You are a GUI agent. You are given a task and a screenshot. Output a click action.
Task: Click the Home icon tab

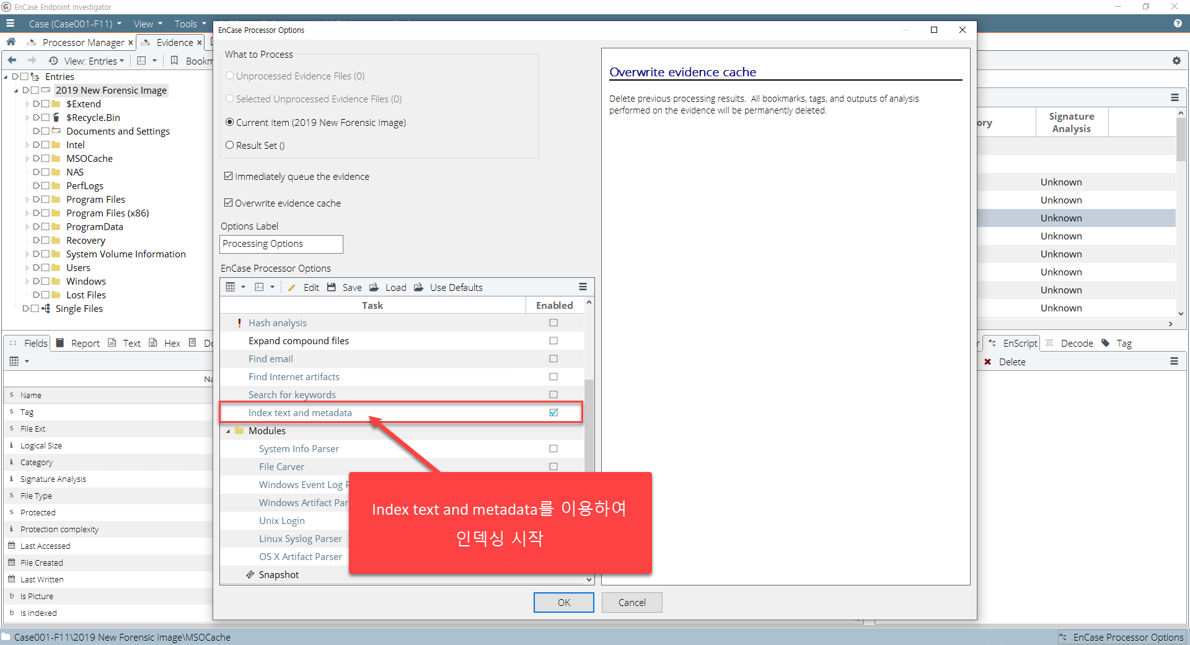[x=11, y=42]
